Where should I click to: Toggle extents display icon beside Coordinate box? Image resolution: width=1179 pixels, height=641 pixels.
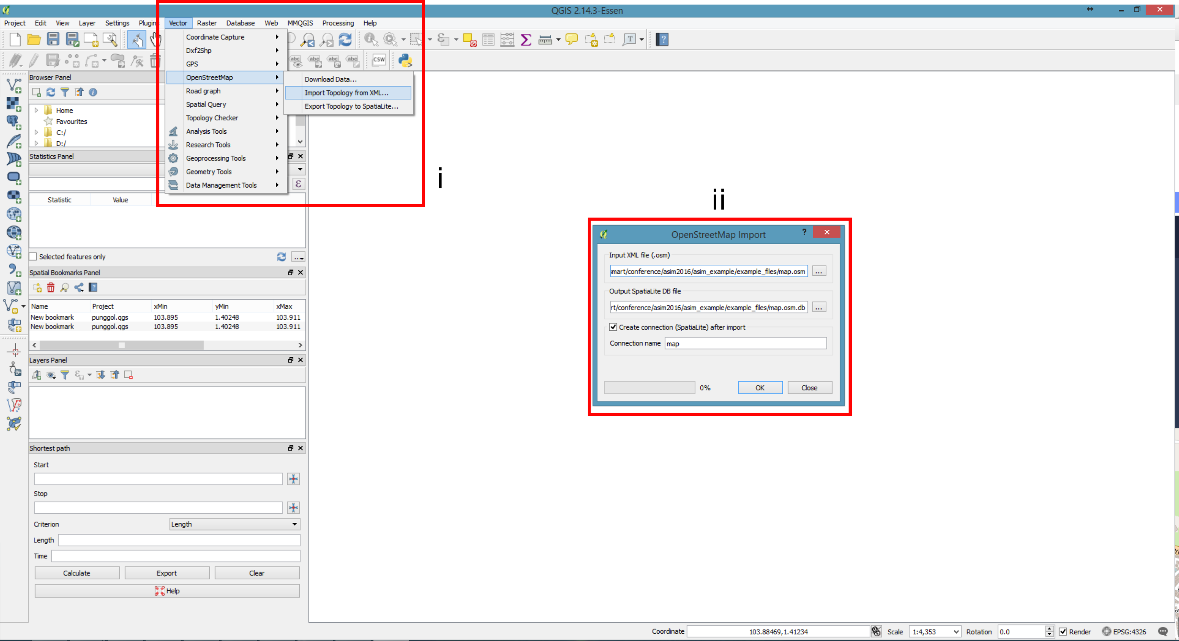pos(876,632)
